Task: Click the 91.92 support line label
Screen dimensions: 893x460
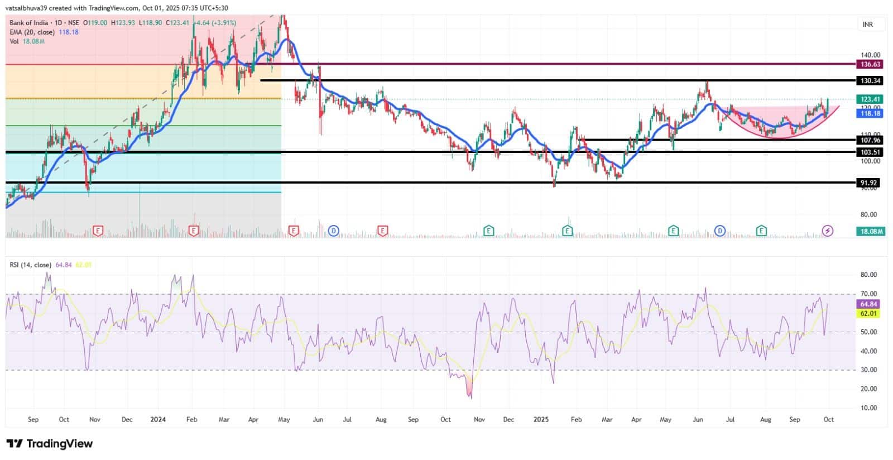Action: pyautogui.click(x=870, y=183)
